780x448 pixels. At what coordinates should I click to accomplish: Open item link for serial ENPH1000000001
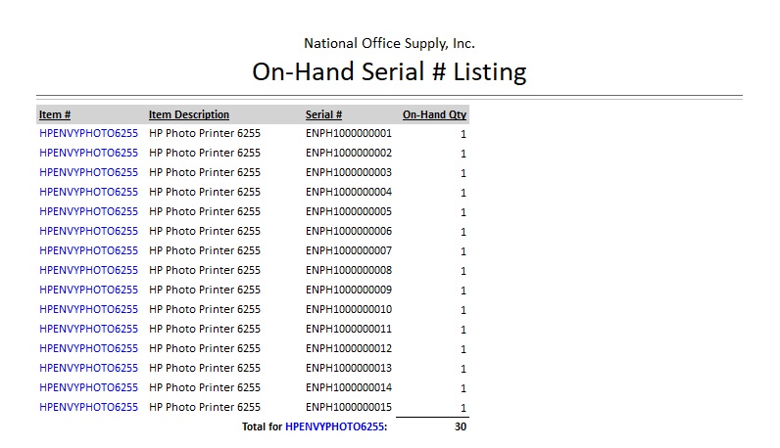(88, 133)
